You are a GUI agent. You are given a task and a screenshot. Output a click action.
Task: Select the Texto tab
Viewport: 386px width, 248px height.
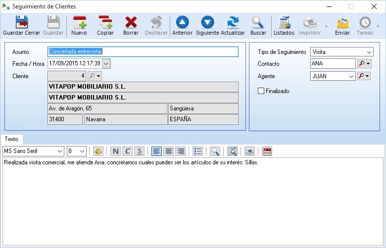point(11,139)
